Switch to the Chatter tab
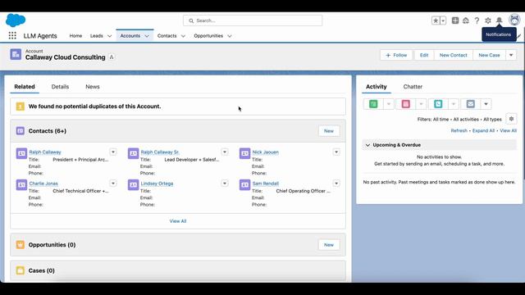Image resolution: width=525 pixels, height=295 pixels. point(413,87)
